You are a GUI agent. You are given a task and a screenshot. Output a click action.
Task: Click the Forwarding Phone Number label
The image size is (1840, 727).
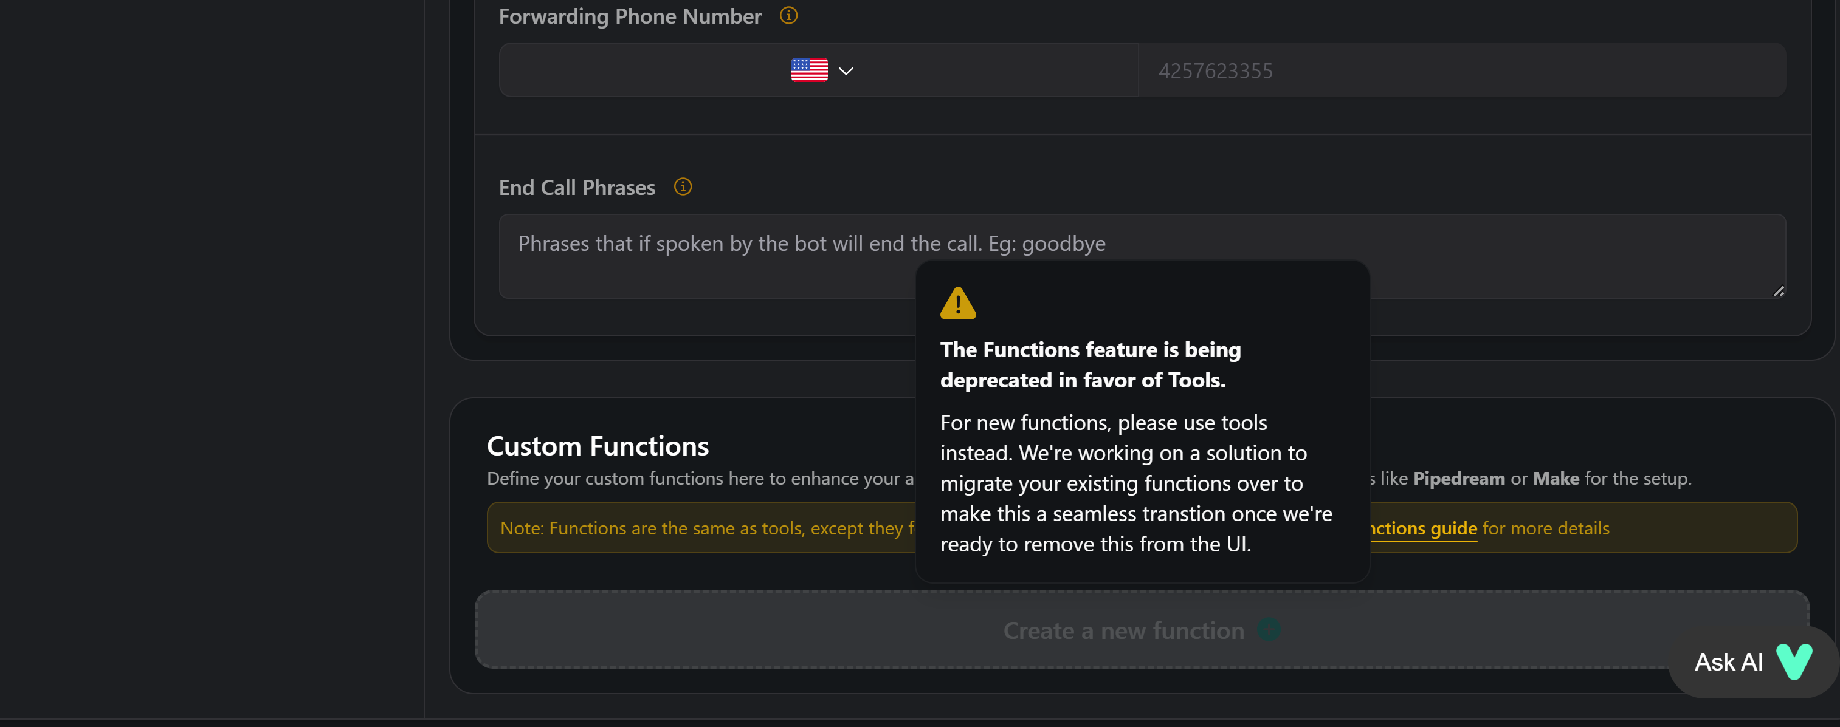click(629, 16)
